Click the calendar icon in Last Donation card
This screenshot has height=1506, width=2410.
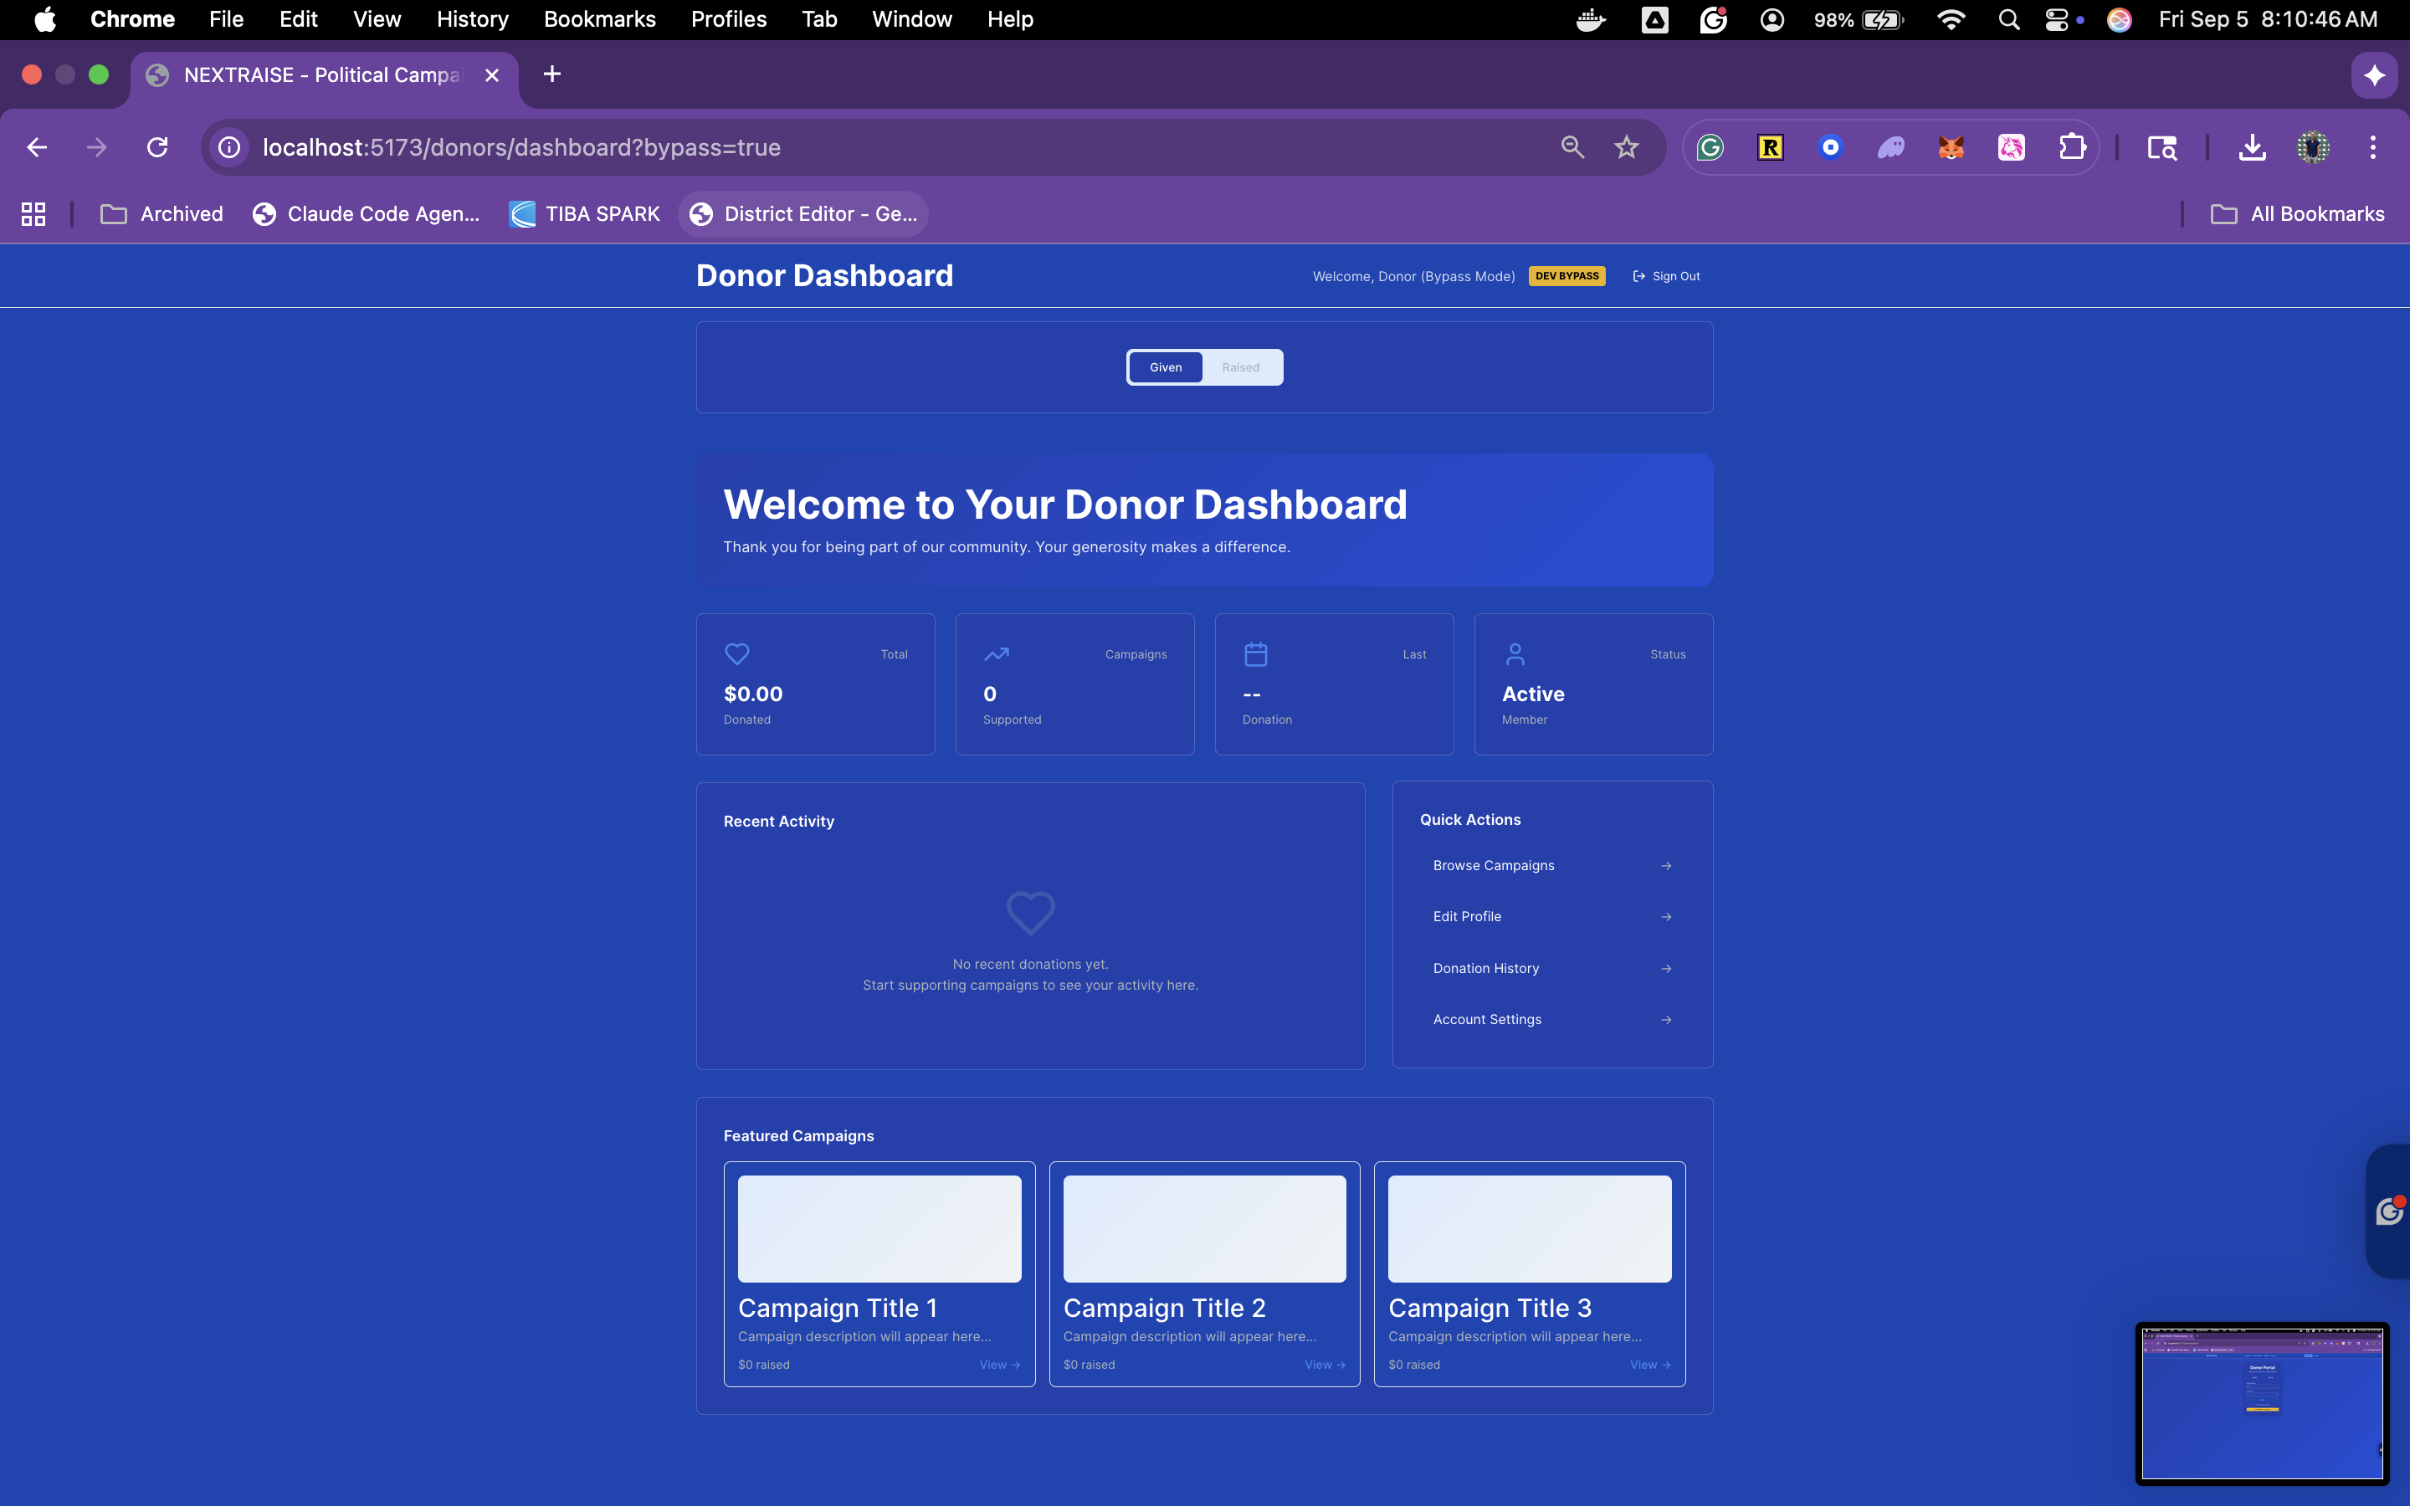pos(1256,653)
